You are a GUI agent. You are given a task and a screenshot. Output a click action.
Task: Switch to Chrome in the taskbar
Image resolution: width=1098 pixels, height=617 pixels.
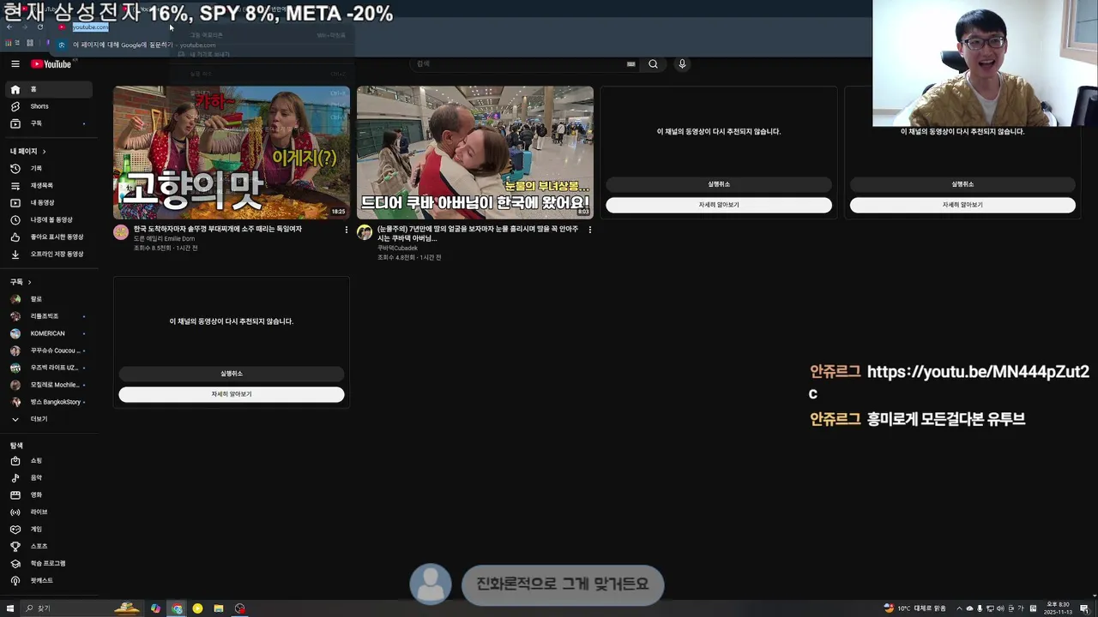(x=177, y=608)
